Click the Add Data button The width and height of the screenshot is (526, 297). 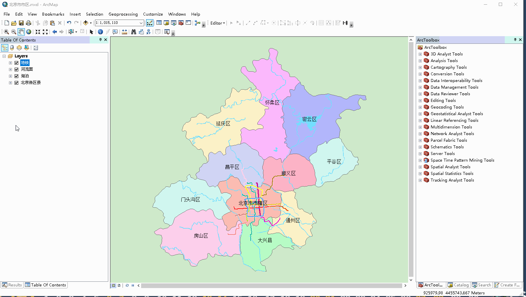pos(86,23)
